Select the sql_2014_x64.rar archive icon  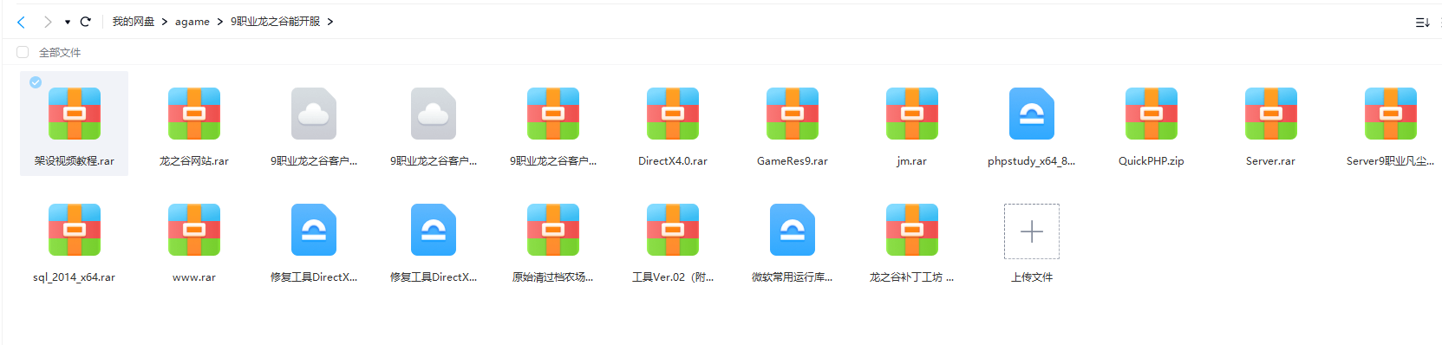point(75,230)
